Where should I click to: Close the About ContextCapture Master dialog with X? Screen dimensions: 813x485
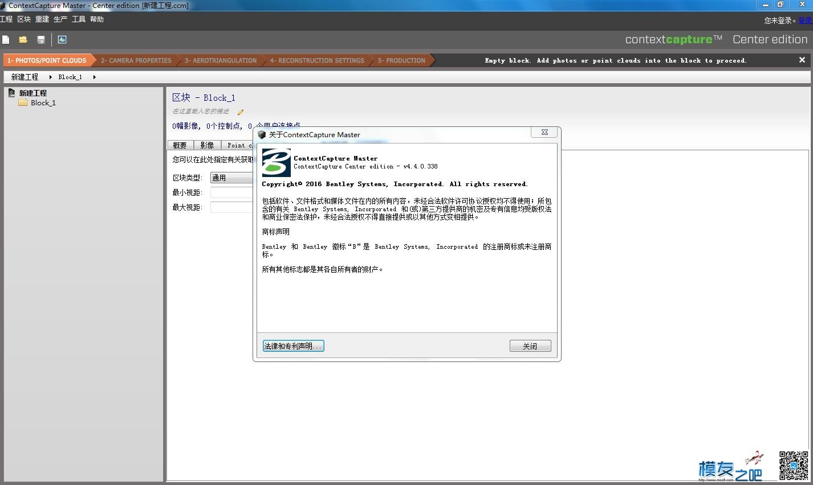pyautogui.click(x=544, y=132)
